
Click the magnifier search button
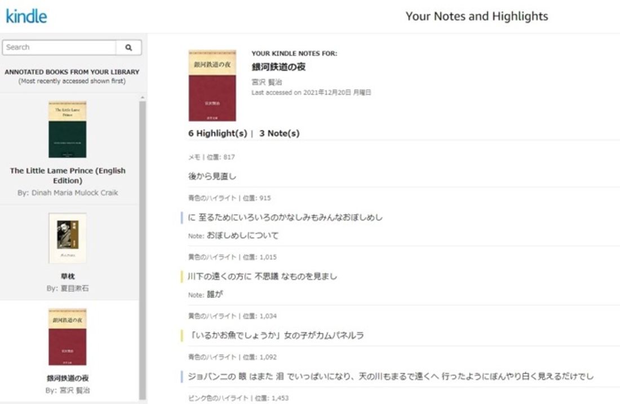coord(129,47)
